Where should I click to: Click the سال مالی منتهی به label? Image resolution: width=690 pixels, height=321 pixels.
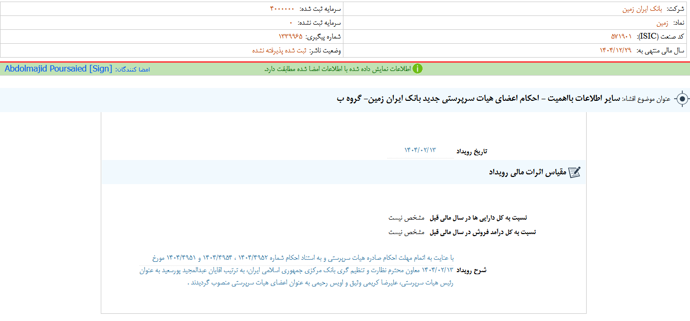(x=661, y=50)
